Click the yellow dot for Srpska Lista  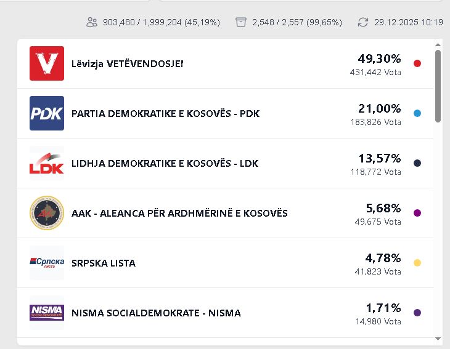417,263
